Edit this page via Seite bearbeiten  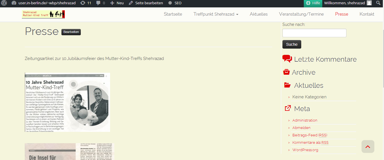(146, 3)
